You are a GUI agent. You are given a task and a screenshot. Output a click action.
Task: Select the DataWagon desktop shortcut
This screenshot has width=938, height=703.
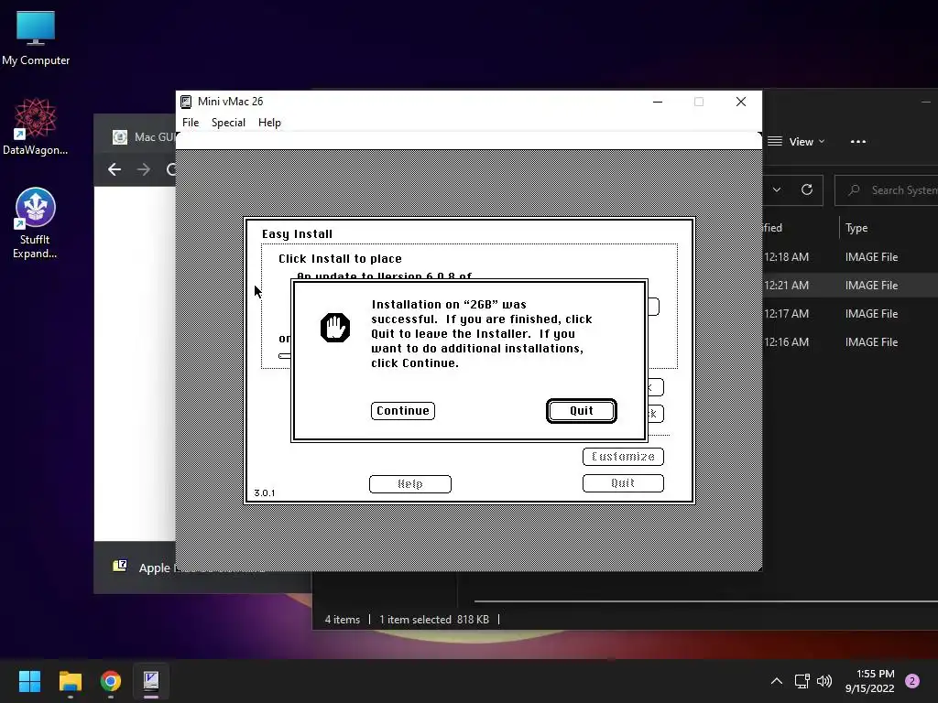(36, 127)
